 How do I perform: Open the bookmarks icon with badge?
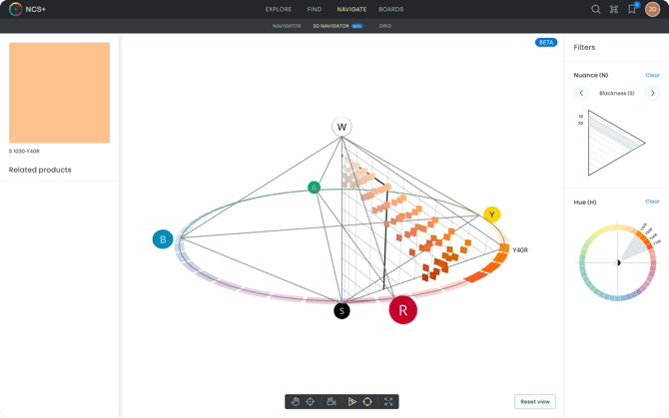[632, 9]
